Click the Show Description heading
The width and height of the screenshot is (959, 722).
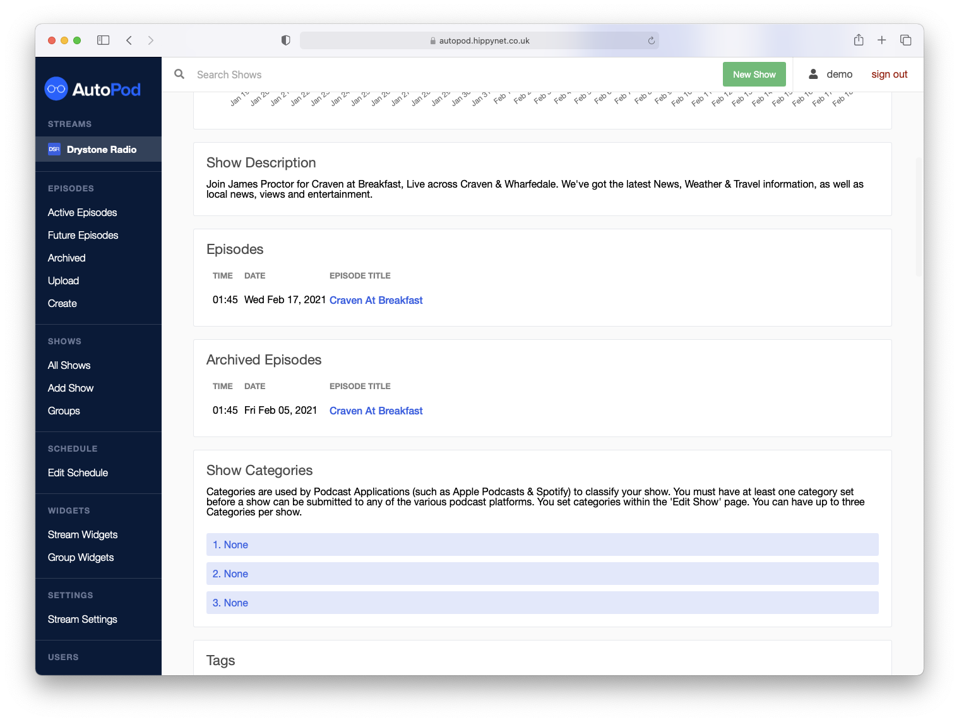pyautogui.click(x=261, y=162)
